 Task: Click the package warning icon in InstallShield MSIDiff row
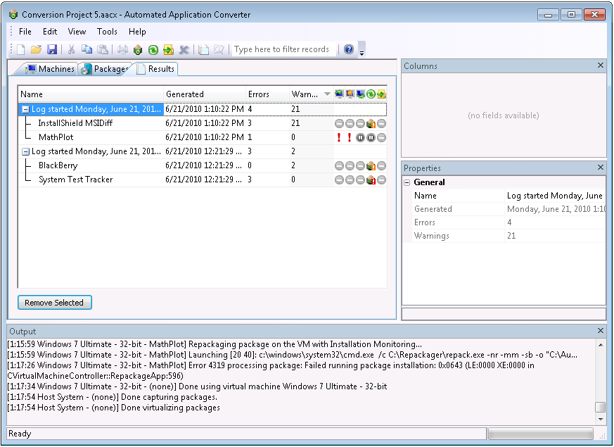pos(371,124)
